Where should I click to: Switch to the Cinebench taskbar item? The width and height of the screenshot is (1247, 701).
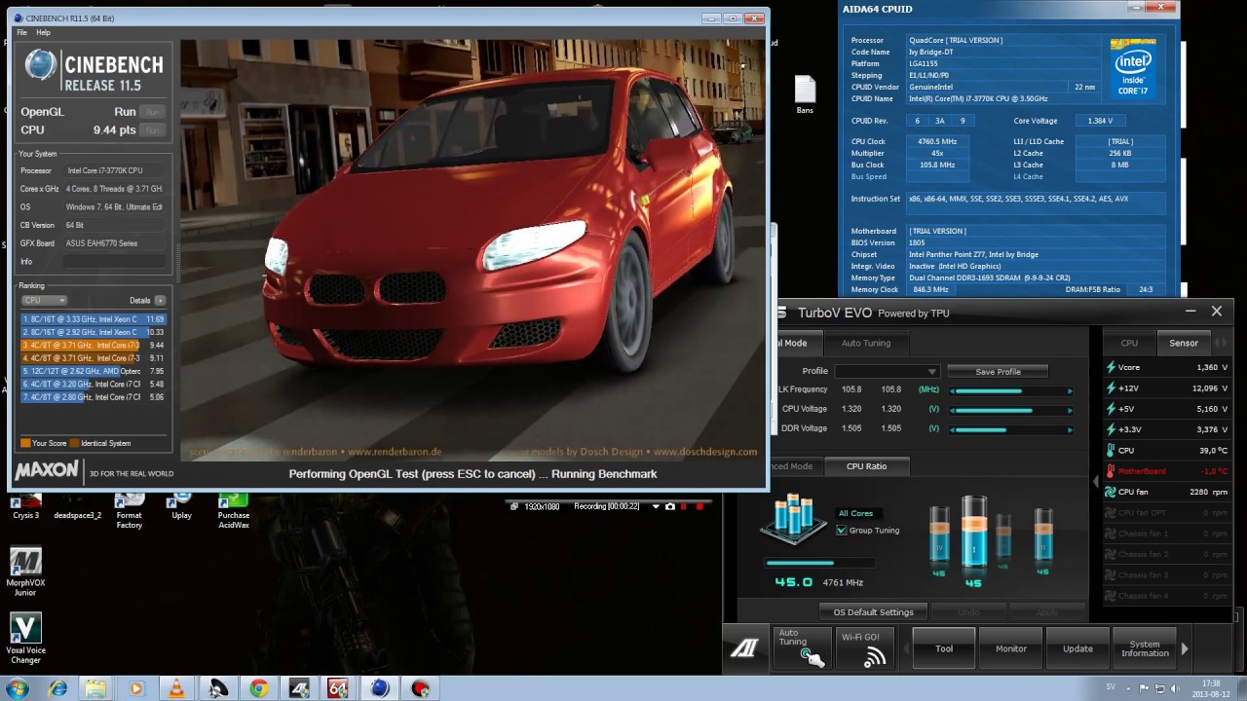[x=380, y=688]
